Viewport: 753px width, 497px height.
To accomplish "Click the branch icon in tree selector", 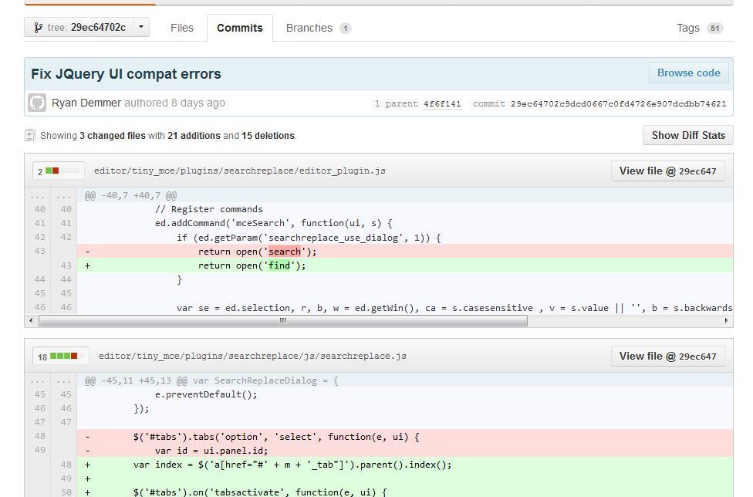I will click(38, 28).
